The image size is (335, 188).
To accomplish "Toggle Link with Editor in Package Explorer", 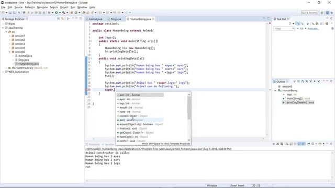I will 63,19.
